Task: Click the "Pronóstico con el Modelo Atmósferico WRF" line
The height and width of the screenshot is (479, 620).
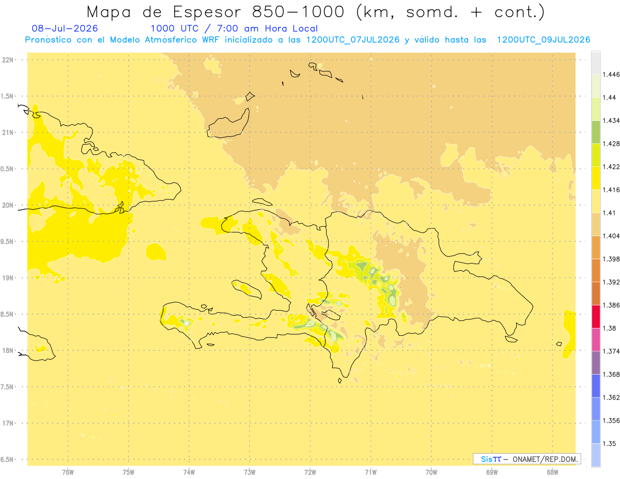Action: click(x=307, y=40)
